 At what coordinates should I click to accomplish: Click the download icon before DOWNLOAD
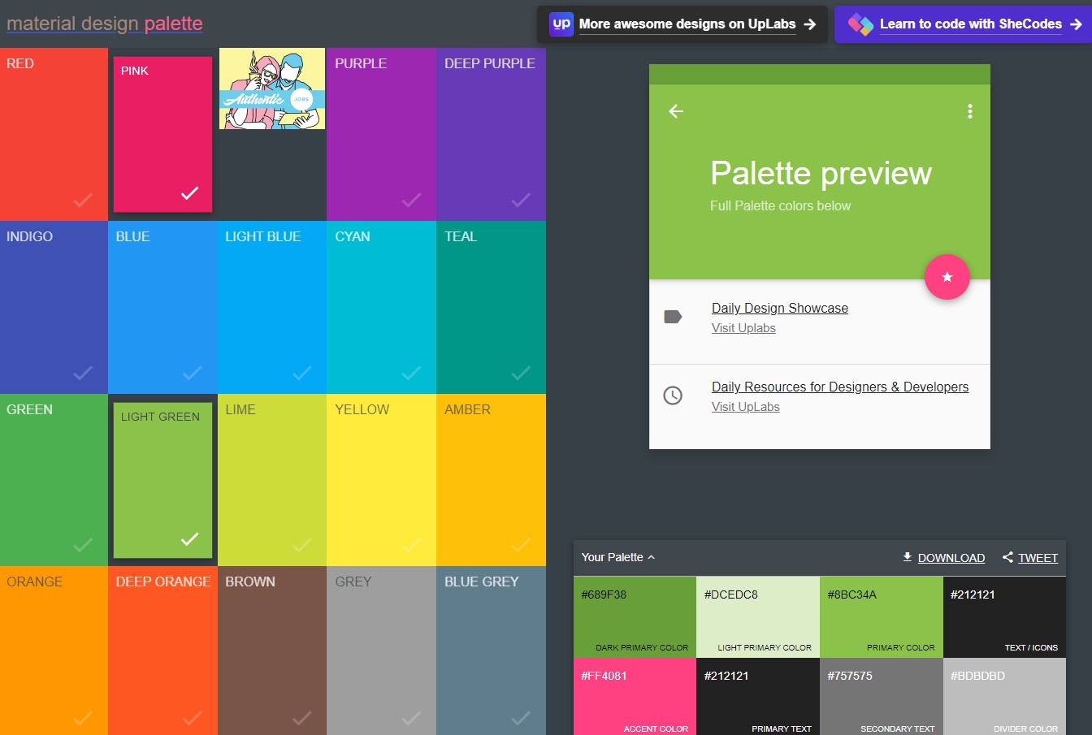[906, 557]
